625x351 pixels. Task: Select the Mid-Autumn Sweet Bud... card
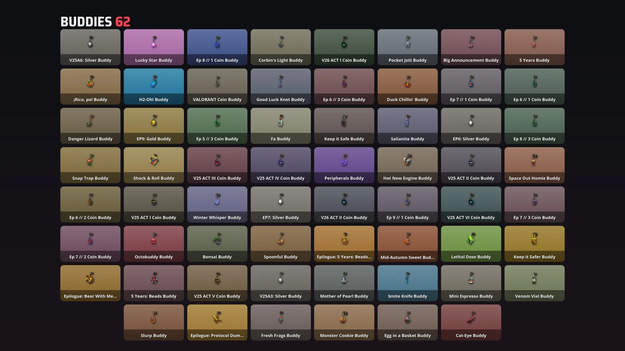408,244
